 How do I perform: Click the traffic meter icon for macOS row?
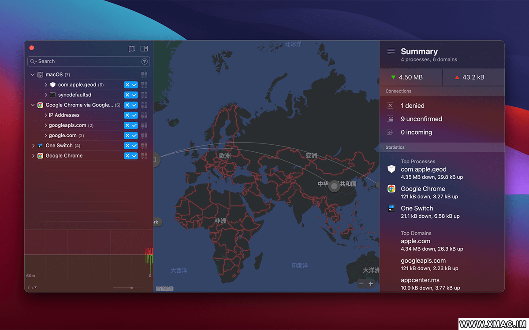pyautogui.click(x=144, y=75)
